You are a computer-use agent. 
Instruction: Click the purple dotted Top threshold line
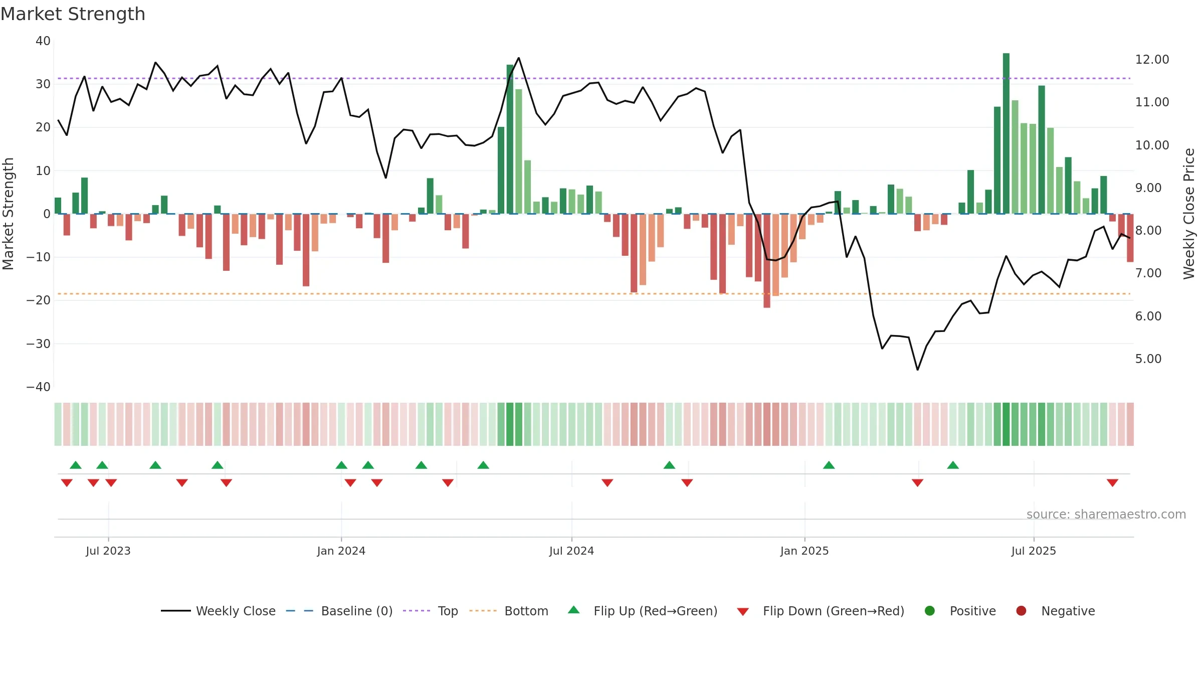pyautogui.click(x=594, y=78)
